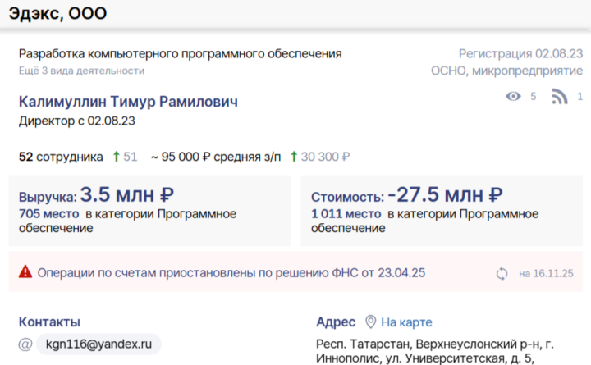Click the Стоимость -27.5 млн ₽ figure
This screenshot has width=591, height=365.
point(444,195)
